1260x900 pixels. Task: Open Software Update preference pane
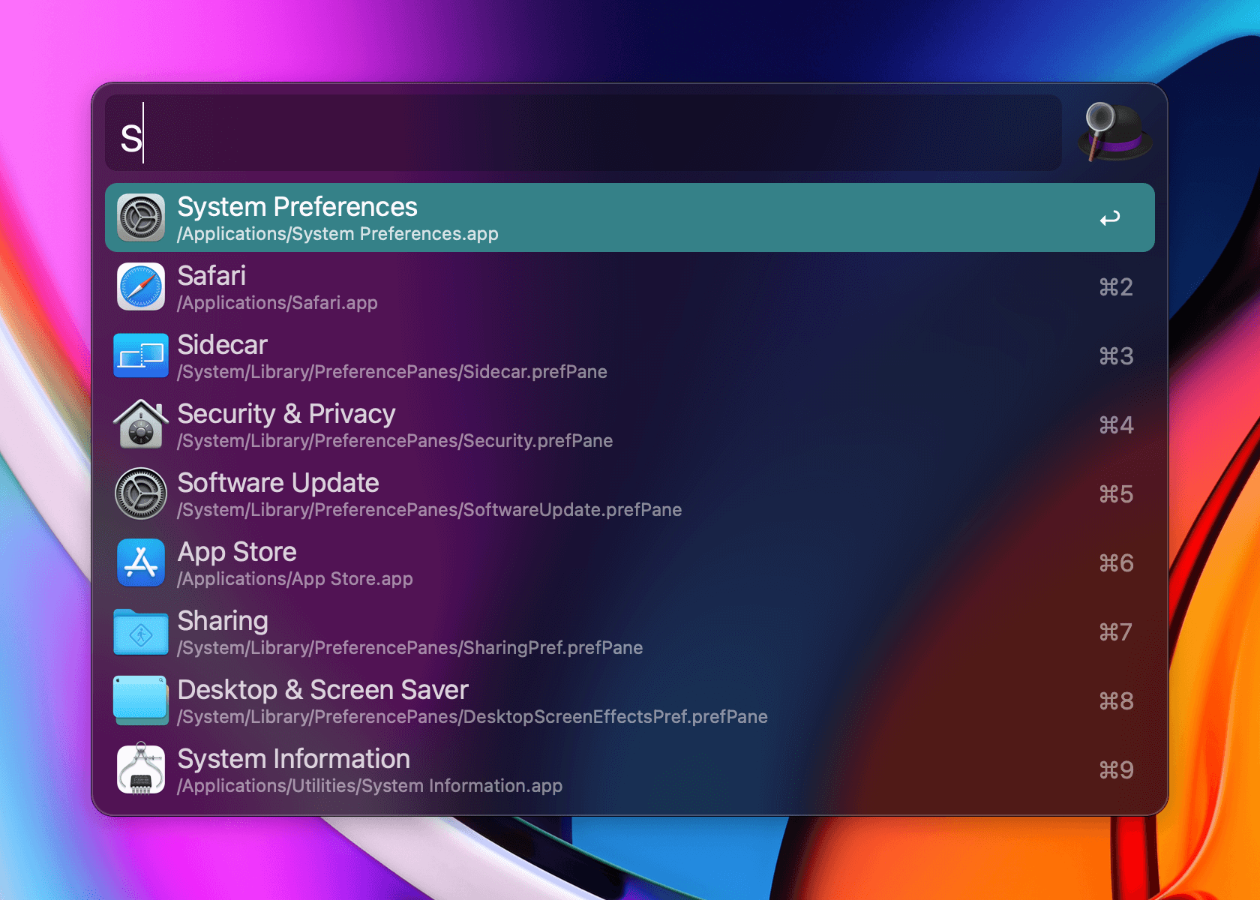(450, 493)
